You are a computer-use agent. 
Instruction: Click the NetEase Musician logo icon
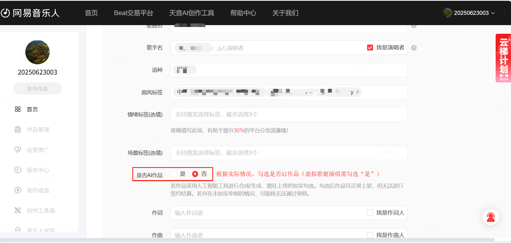5,13
